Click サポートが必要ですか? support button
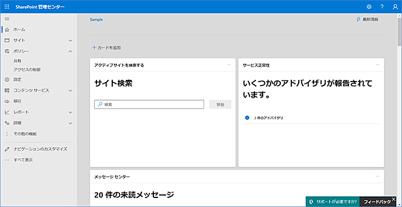402x207 pixels. tap(333, 201)
